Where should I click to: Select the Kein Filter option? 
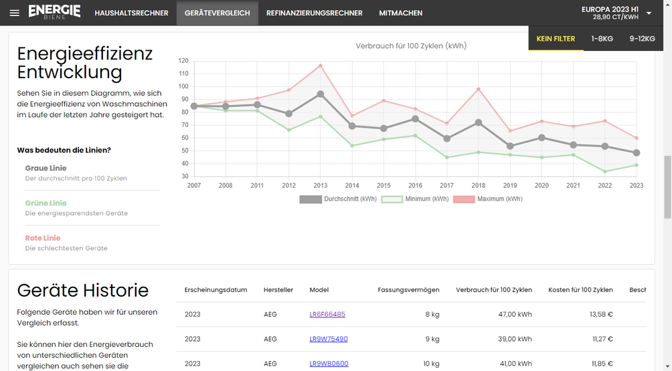click(556, 39)
